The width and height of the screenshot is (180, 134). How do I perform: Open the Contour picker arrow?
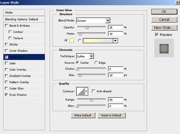pyautogui.click(x=86, y=91)
